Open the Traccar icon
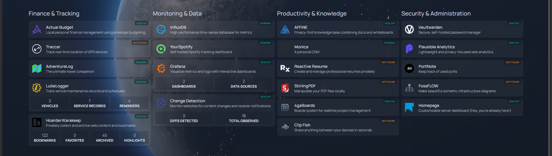The width and height of the screenshot is (552, 156). point(37,49)
